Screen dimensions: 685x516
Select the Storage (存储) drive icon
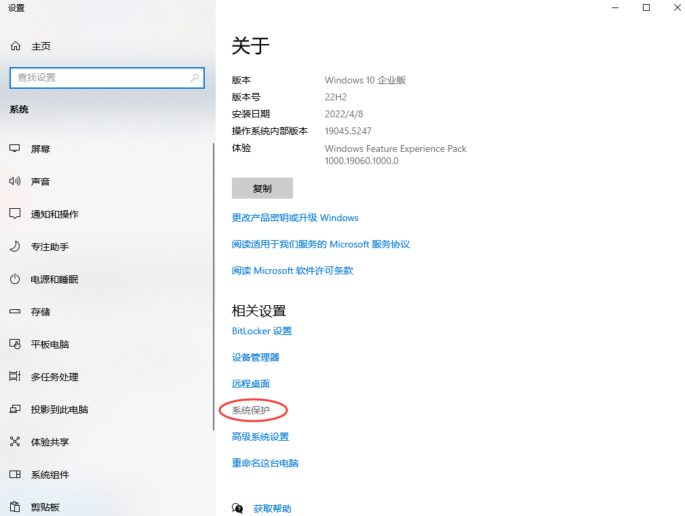click(16, 312)
